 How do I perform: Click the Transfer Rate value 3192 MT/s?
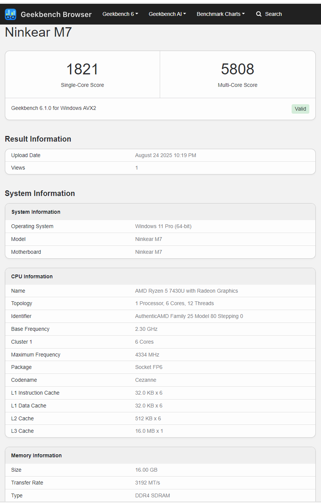(x=147, y=483)
